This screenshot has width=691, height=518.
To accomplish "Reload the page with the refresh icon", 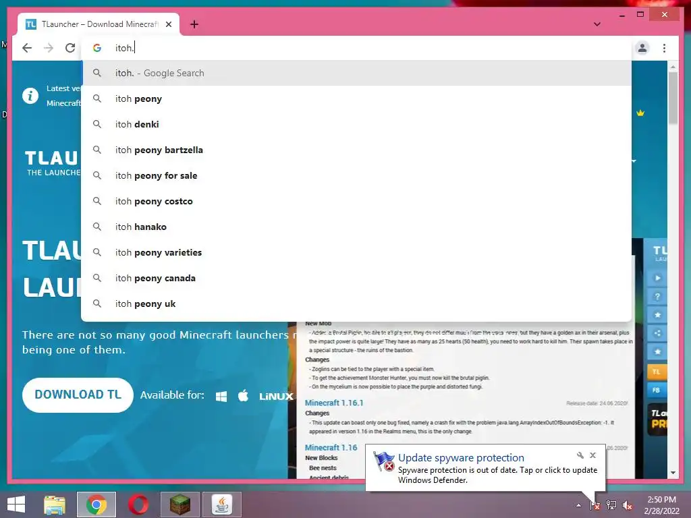I will [x=70, y=48].
